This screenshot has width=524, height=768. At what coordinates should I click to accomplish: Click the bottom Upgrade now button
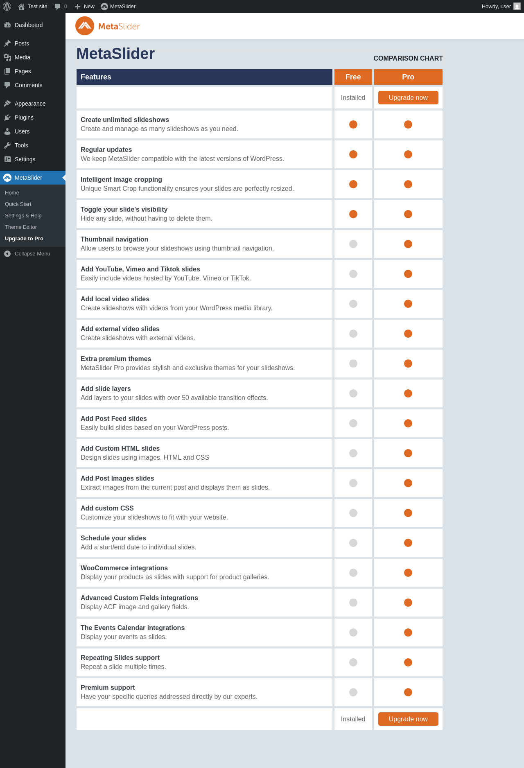point(408,719)
